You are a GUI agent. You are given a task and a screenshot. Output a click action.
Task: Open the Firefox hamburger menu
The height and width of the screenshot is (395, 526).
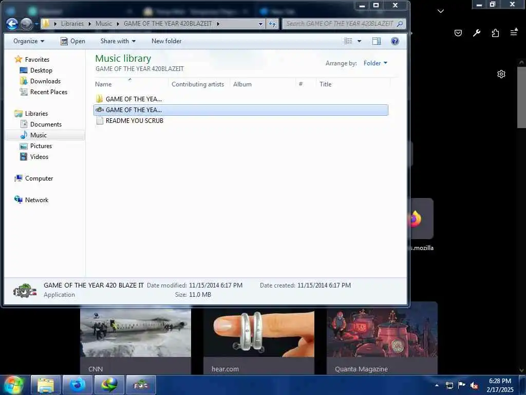514,32
